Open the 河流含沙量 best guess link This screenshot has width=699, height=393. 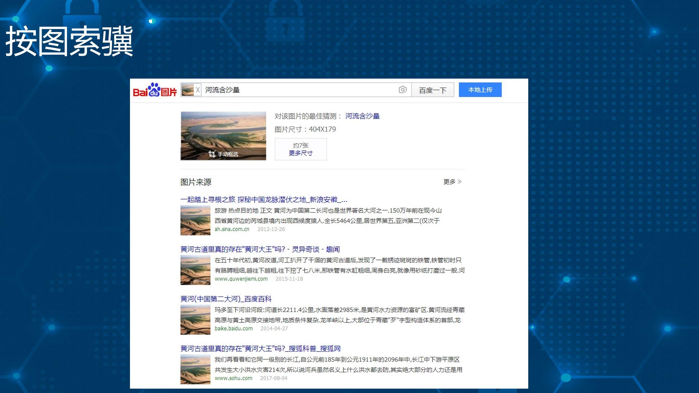tap(362, 116)
